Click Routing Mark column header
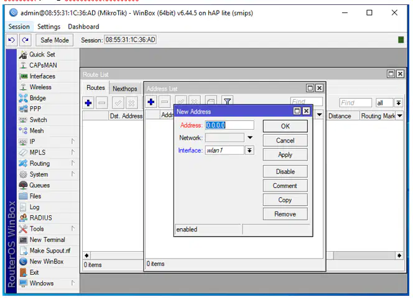Image resolution: width=413 pixels, height=299 pixels. click(x=378, y=116)
